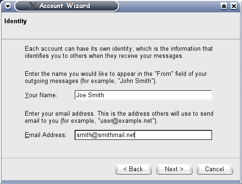The width and height of the screenshot is (242, 184).
Task: Click the "Each account can have" intro paragraph
Action: (119, 52)
